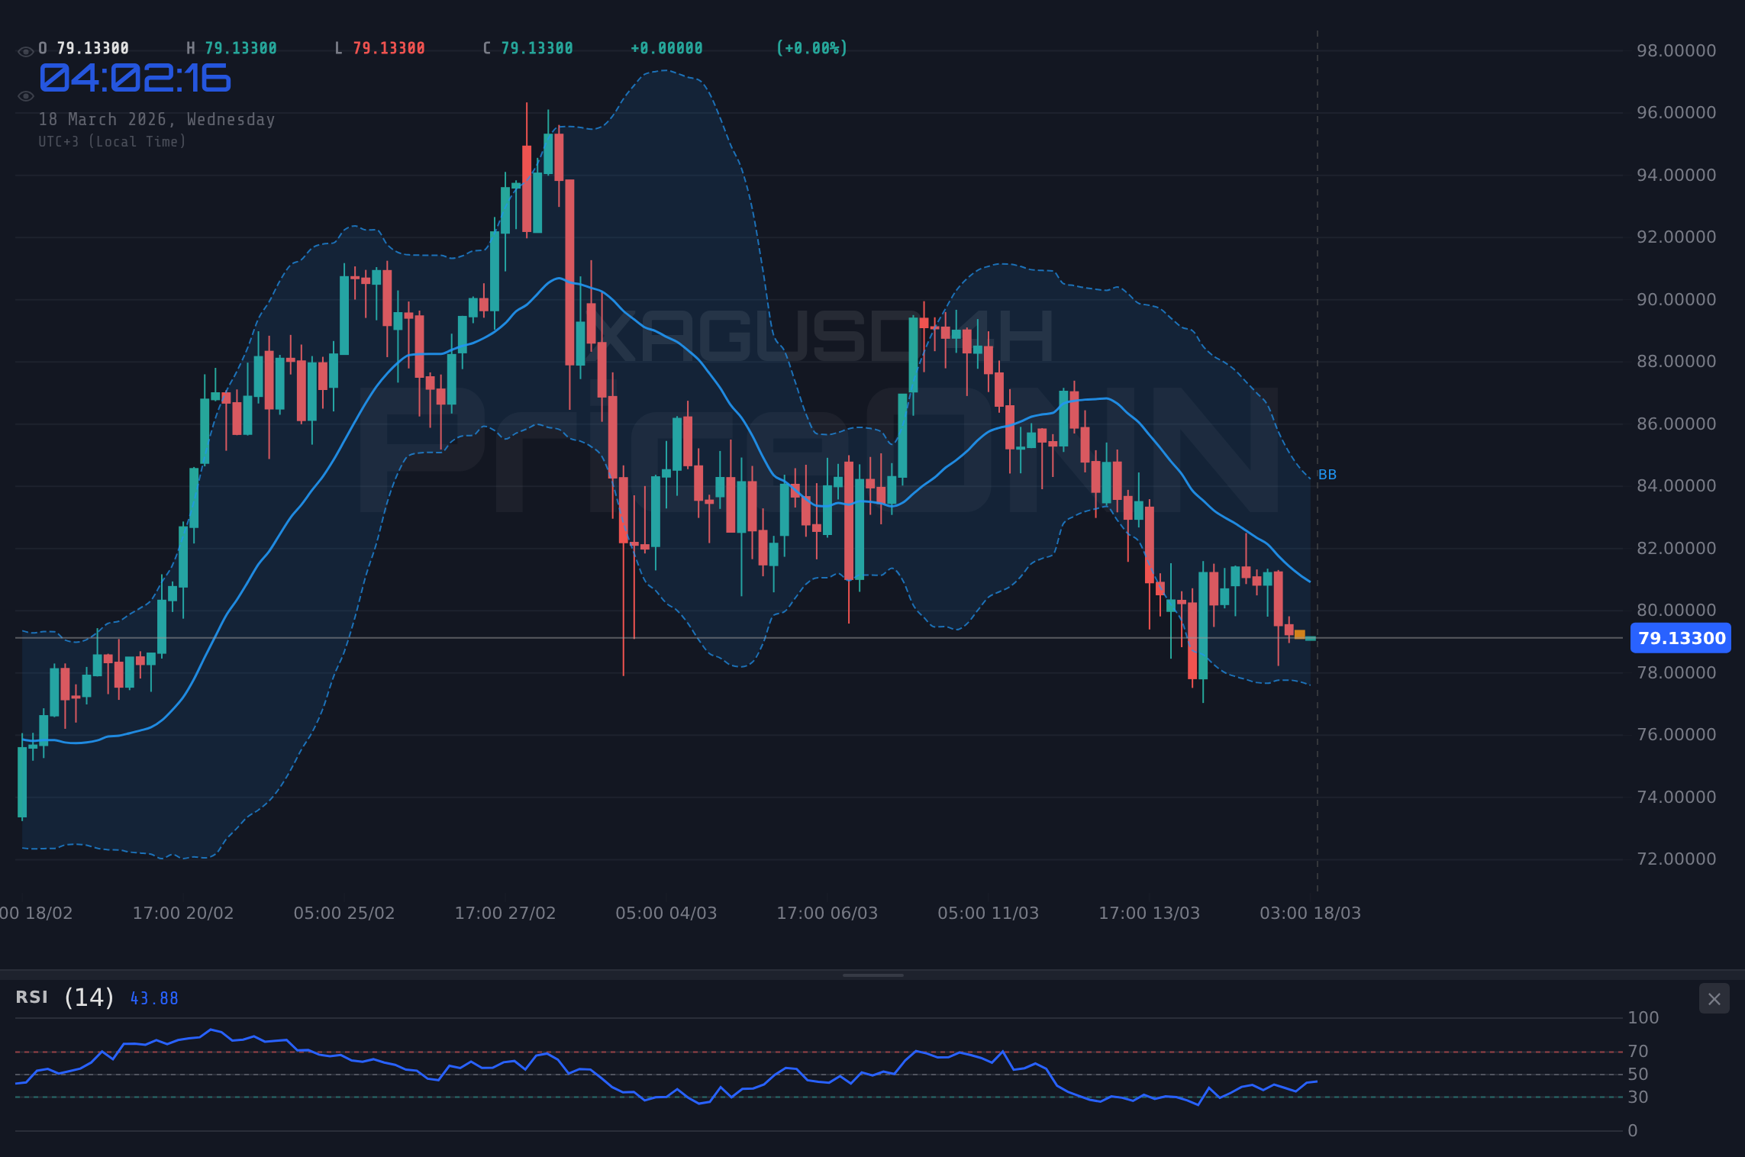Click the RSI value 43.88
Viewport: 1745px width, 1157px height.
[x=154, y=998]
